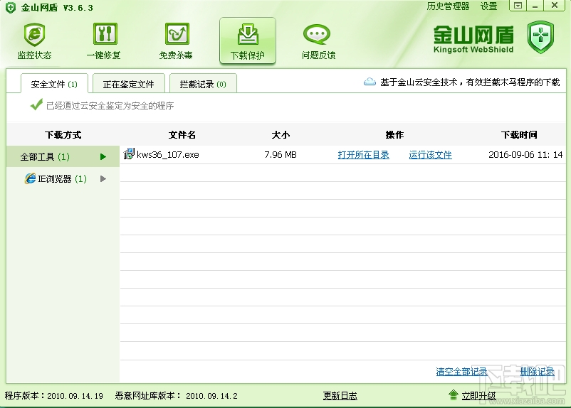Click 清空全部记录 link
This screenshot has width=571, height=408.
pos(462,371)
